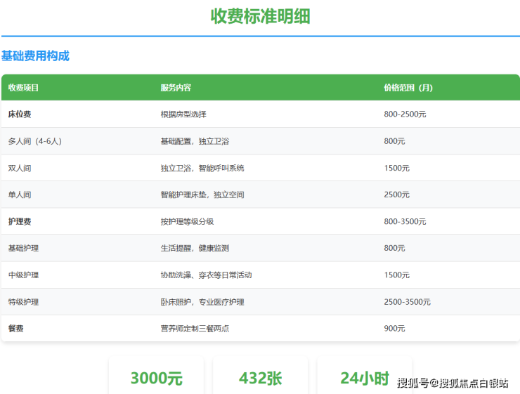Select the 护理费 row label

click(20, 221)
